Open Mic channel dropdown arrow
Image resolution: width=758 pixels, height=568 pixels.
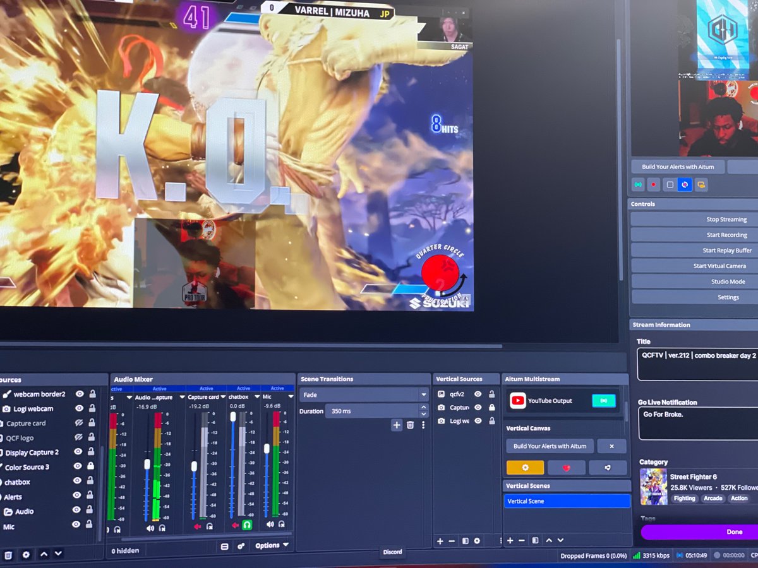pyautogui.click(x=291, y=396)
